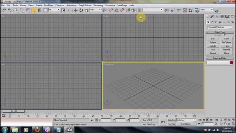Open the Select by Name list icon
236x133 pixels.
tap(40, 10)
